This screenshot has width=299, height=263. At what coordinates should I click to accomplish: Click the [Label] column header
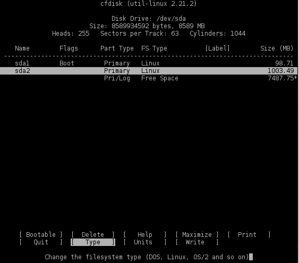[217, 48]
